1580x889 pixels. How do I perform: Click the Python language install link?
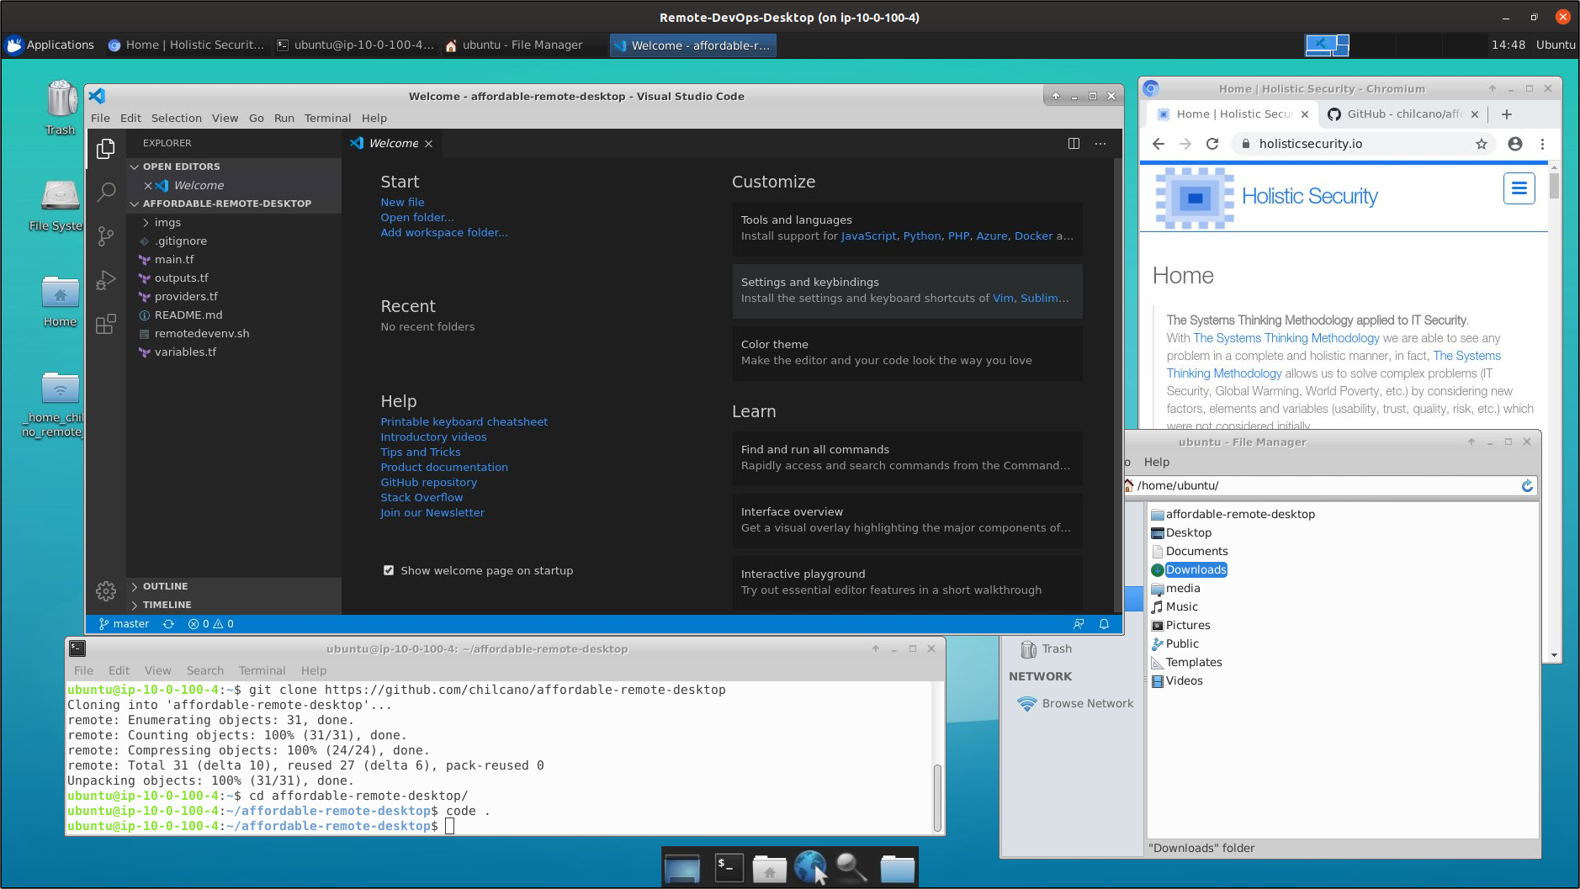922,236
